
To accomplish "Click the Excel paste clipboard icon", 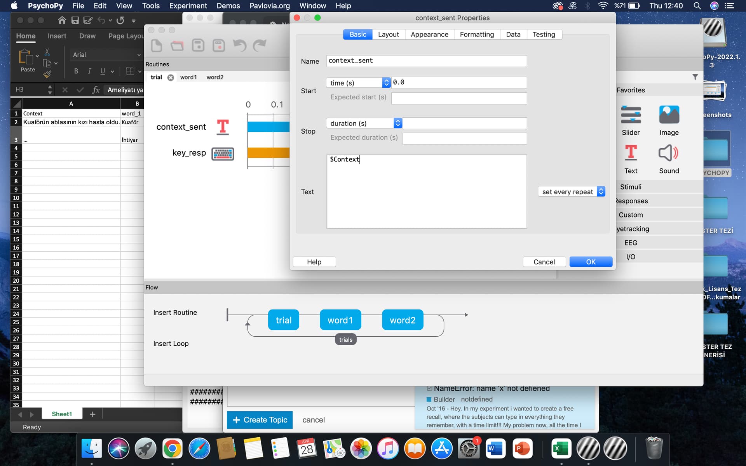I will coord(26,57).
